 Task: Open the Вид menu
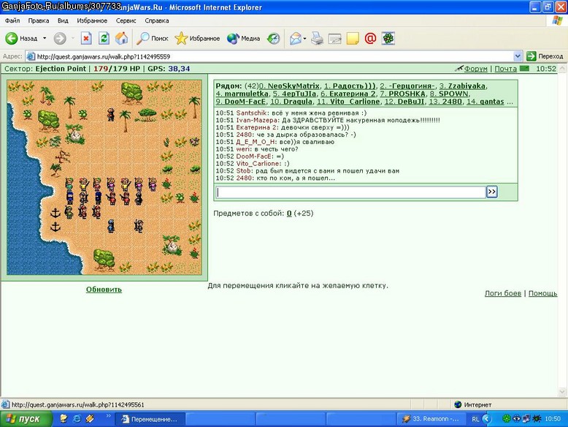tap(63, 20)
